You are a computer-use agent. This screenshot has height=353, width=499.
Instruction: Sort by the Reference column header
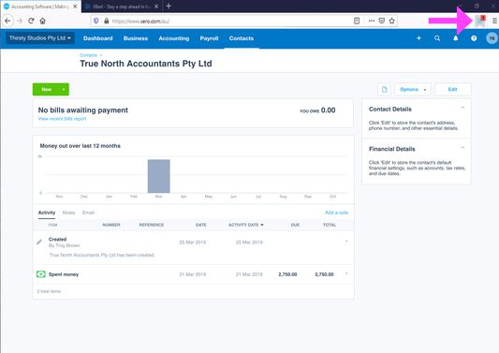click(x=151, y=225)
